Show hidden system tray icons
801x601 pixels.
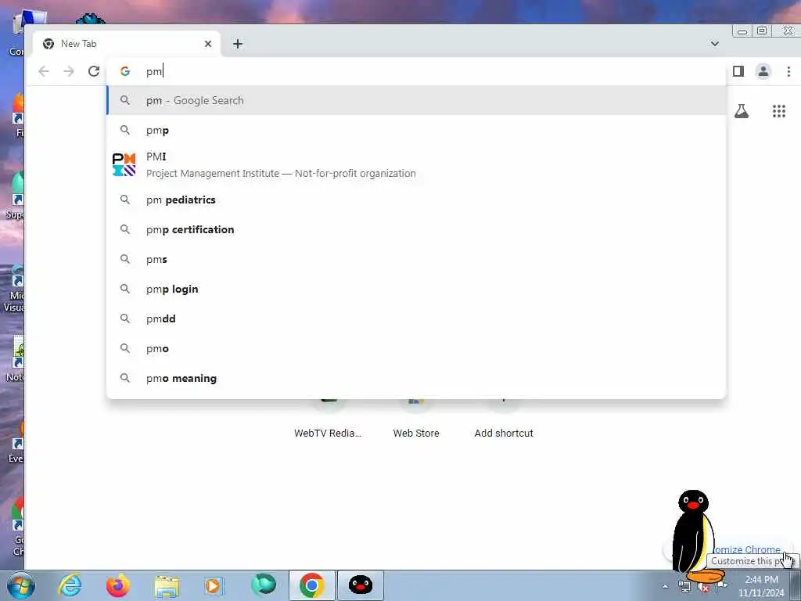665,586
